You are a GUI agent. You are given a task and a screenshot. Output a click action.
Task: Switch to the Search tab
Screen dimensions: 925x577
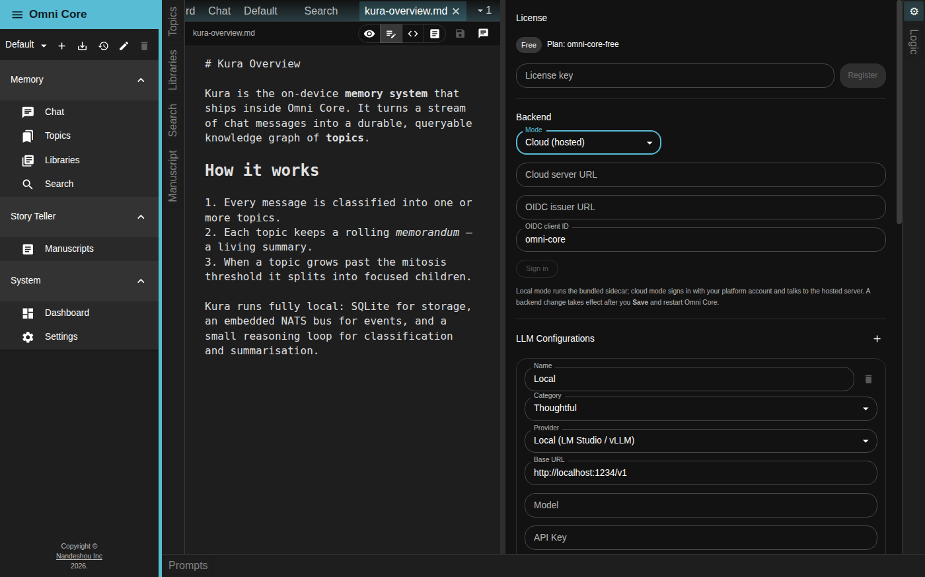click(321, 11)
